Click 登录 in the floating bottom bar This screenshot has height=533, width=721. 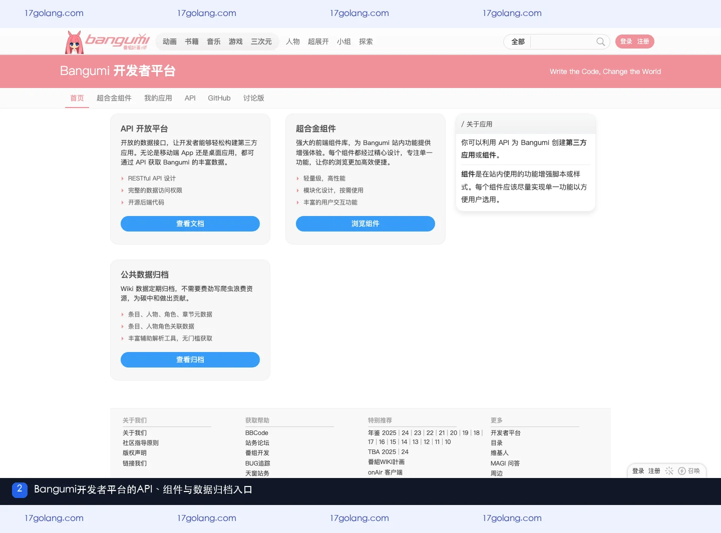coord(638,471)
